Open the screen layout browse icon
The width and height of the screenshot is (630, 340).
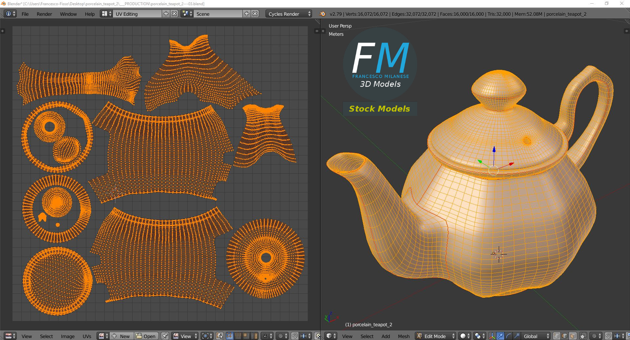click(x=106, y=14)
